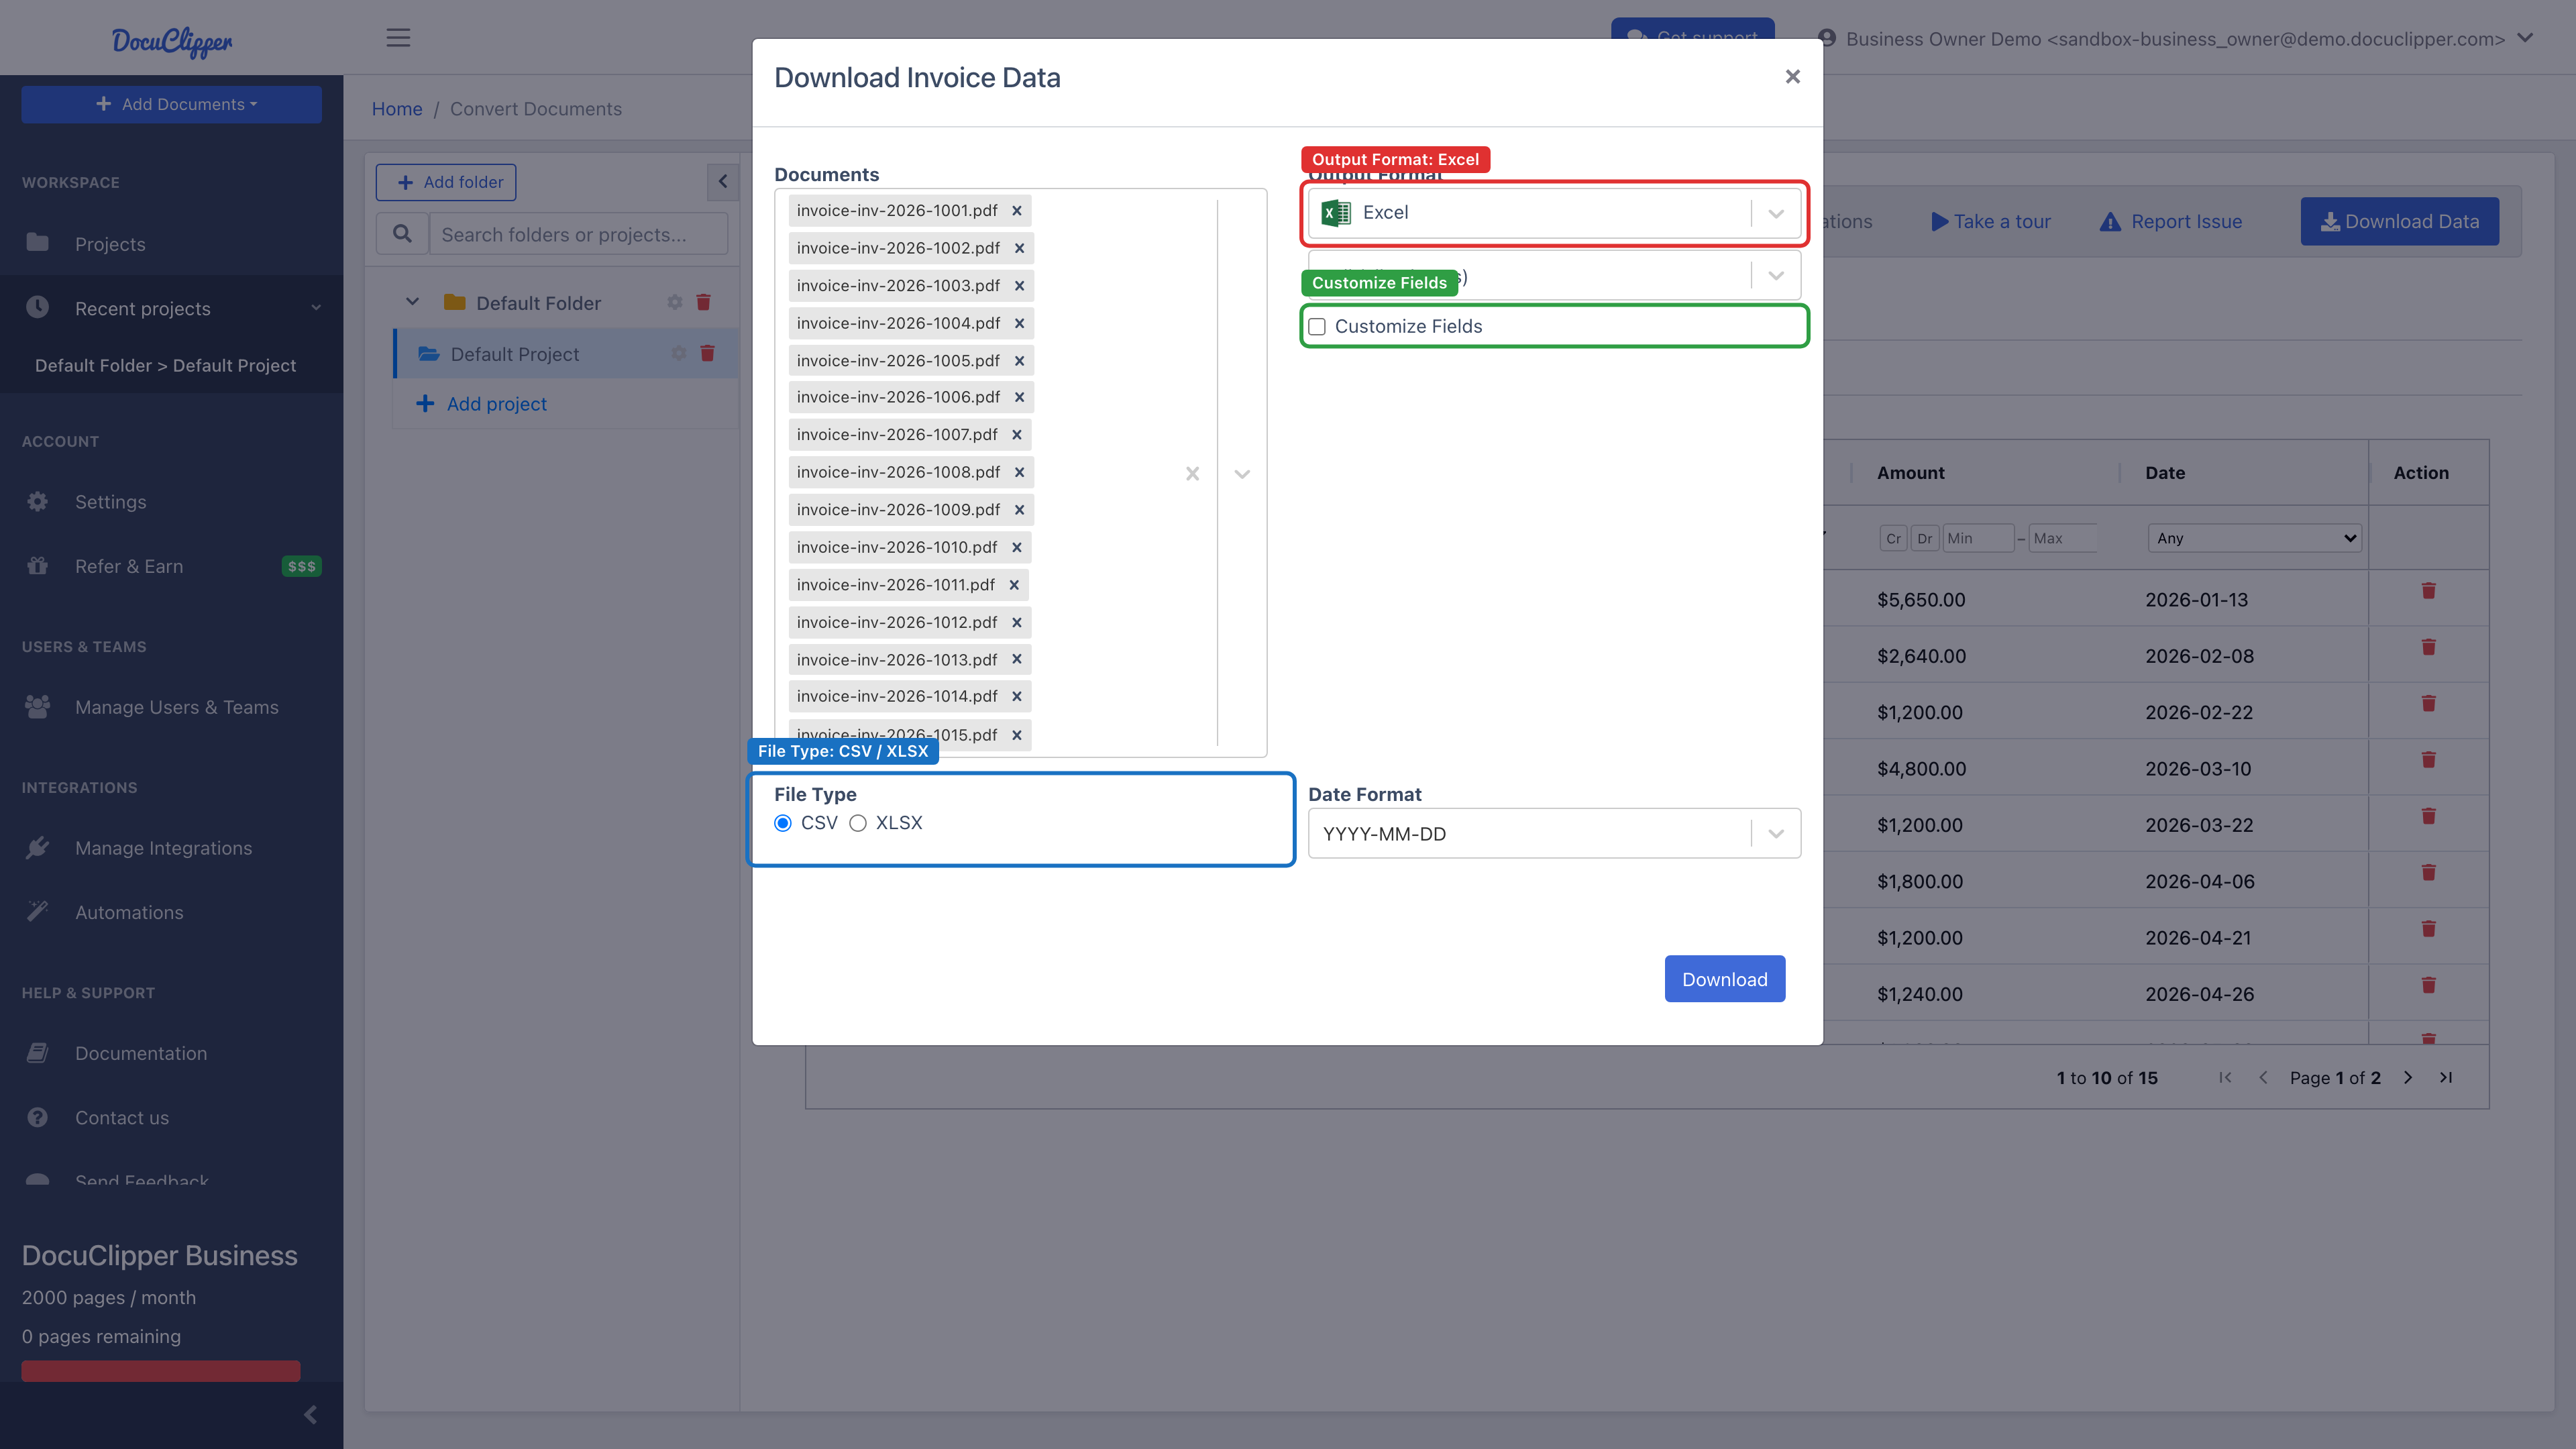Toggle the Dr amount filter
This screenshot has height=1449, width=2576.
[1924, 538]
